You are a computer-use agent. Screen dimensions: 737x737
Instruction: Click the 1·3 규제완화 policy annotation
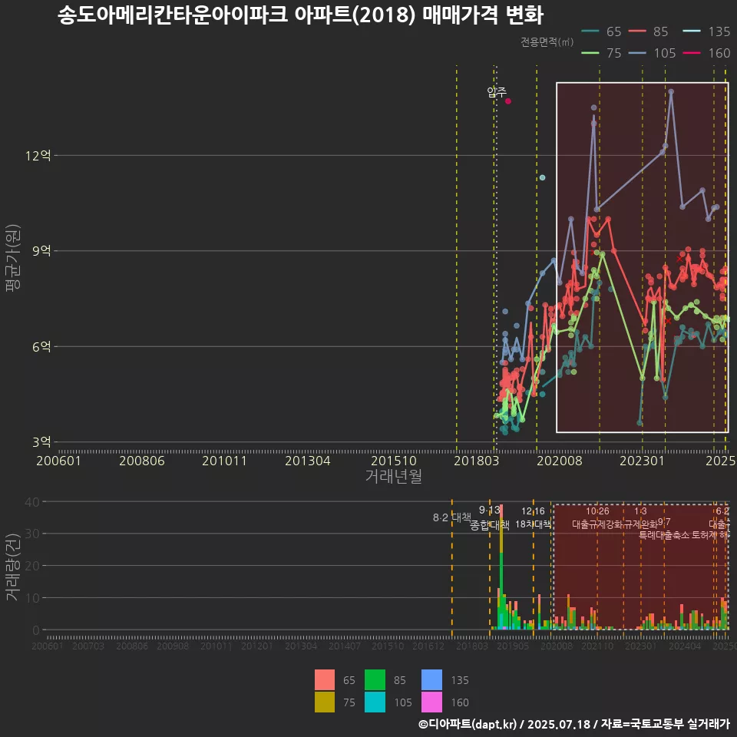(x=640, y=517)
